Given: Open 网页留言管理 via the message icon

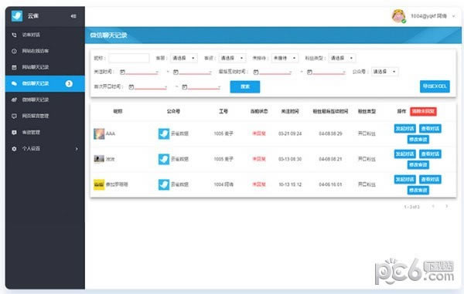Looking at the screenshot, I should (14, 116).
